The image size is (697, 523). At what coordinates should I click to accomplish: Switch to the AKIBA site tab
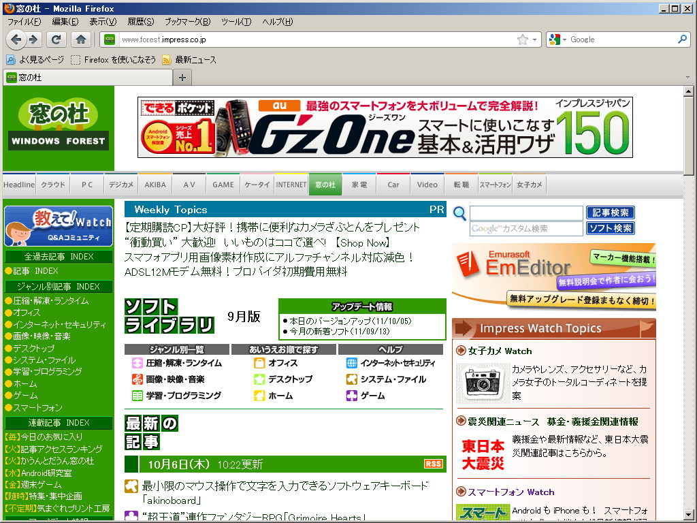(x=155, y=185)
